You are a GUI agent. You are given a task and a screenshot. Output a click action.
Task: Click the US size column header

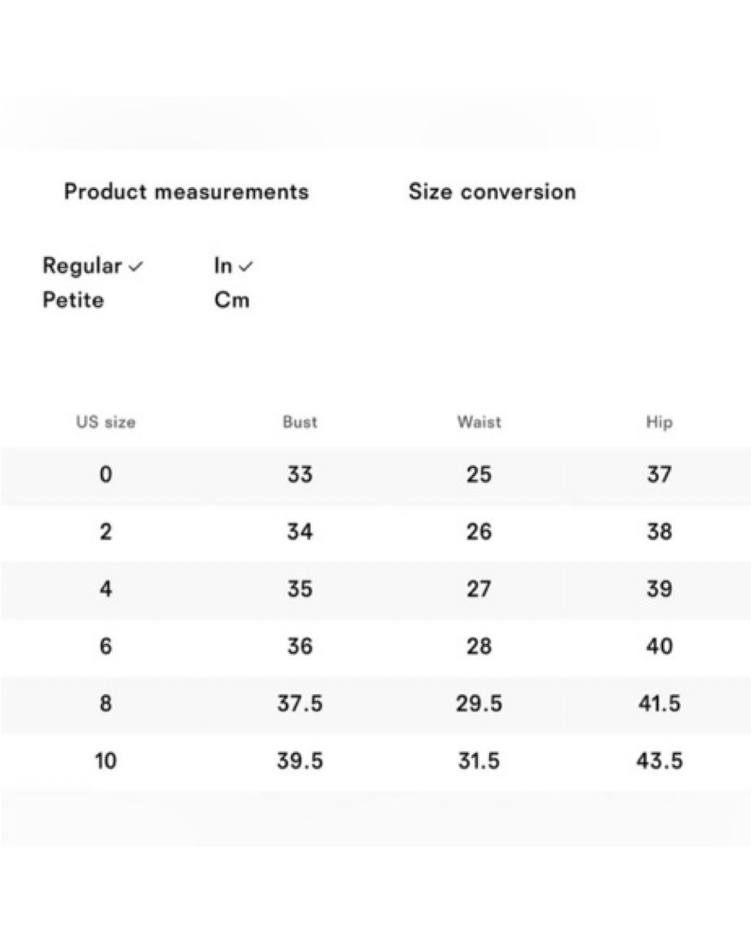[x=106, y=422]
